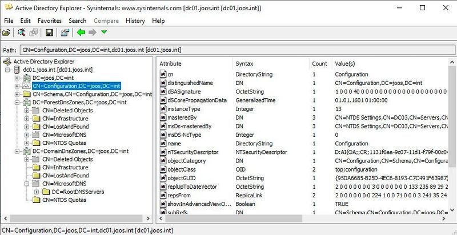This screenshot has width=457, height=235.
Task: Click the tree pane scroll left arrow
Action: coord(6,218)
